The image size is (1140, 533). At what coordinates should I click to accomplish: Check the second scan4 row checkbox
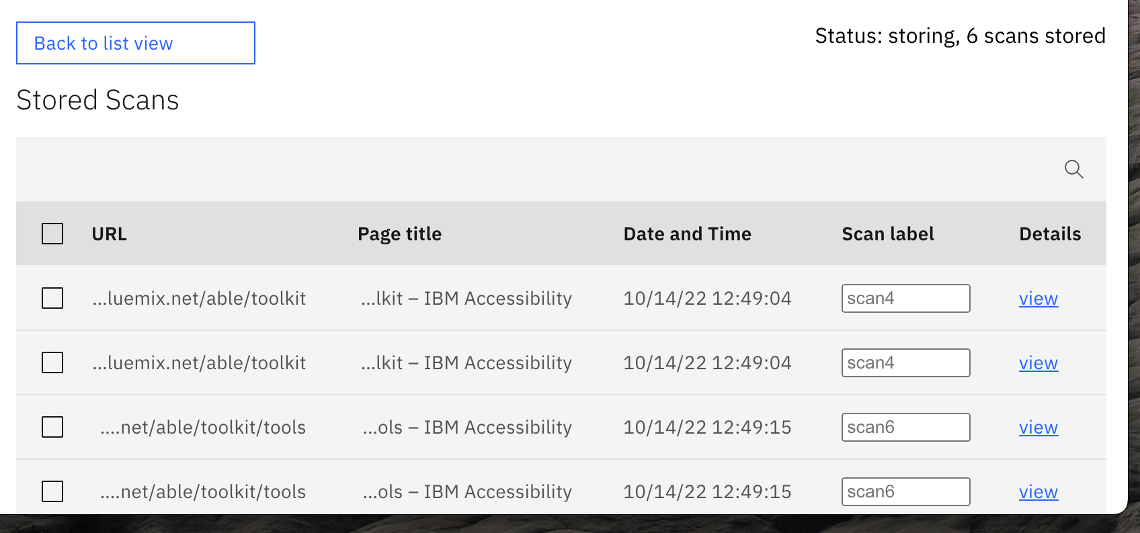tap(52, 362)
